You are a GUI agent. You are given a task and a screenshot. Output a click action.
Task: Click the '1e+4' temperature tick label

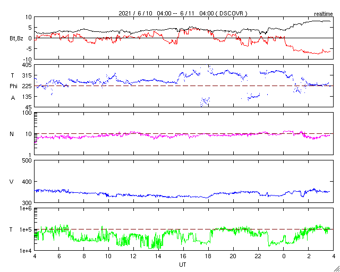pos(25,251)
